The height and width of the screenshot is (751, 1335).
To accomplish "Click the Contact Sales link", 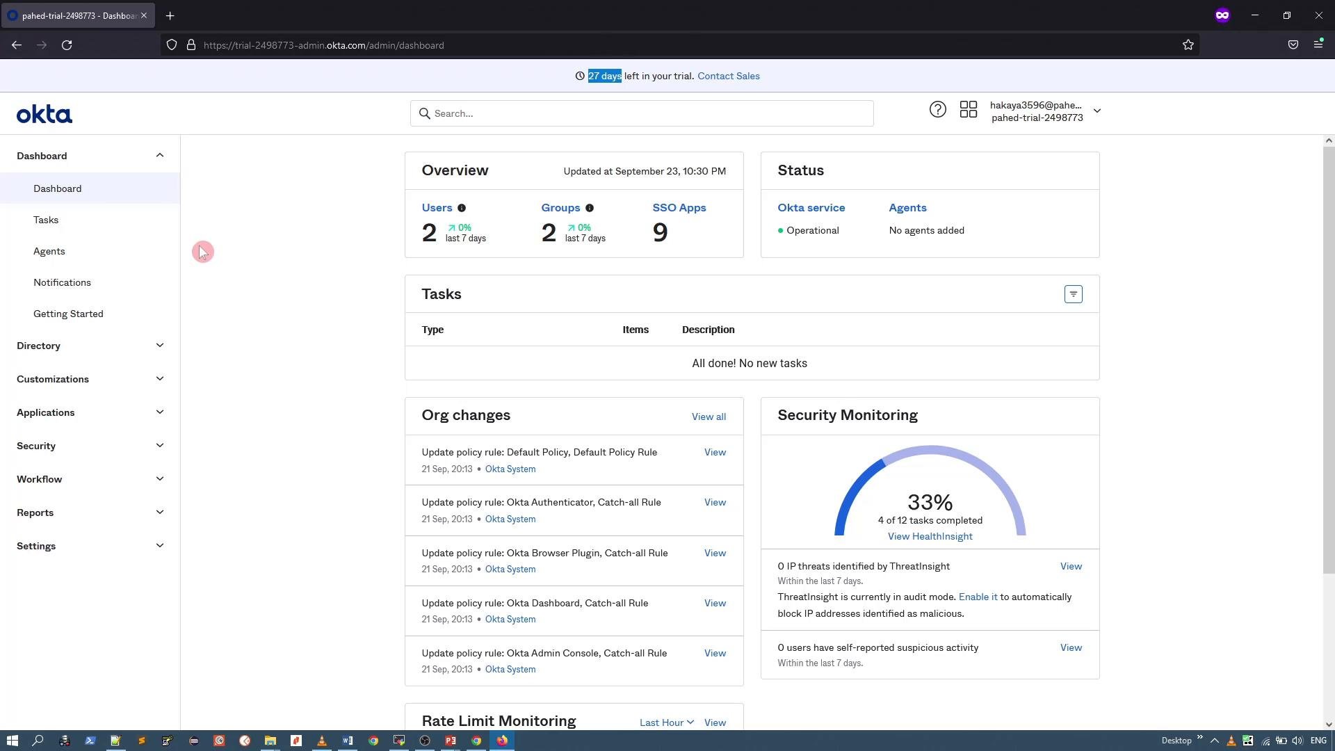I will pyautogui.click(x=728, y=76).
